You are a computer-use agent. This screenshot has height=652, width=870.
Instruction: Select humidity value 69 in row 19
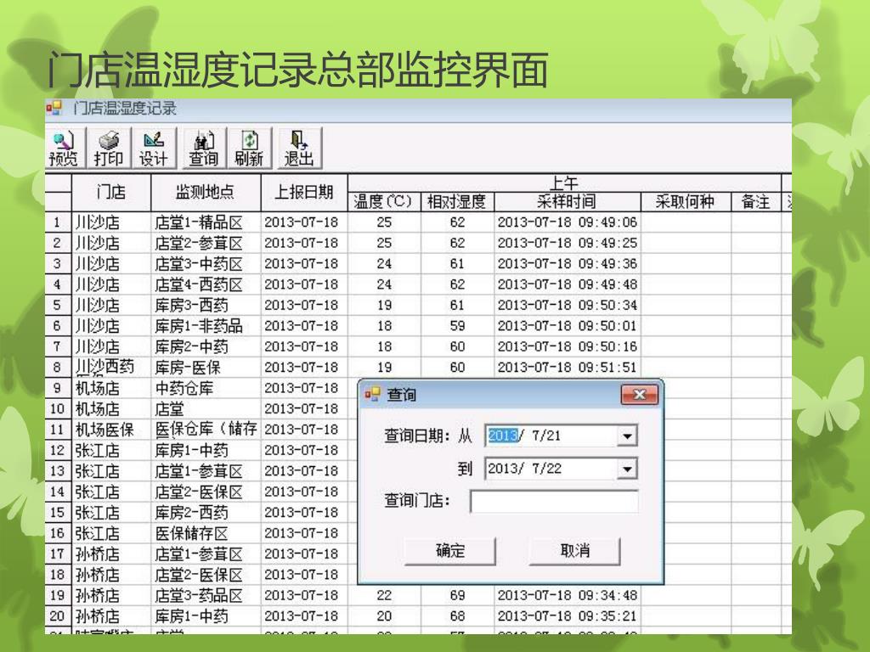457,595
